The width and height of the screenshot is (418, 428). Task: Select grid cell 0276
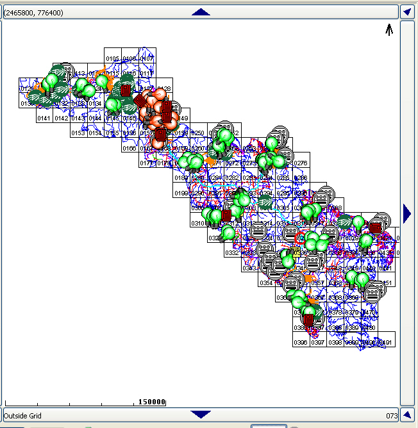coord(300,163)
